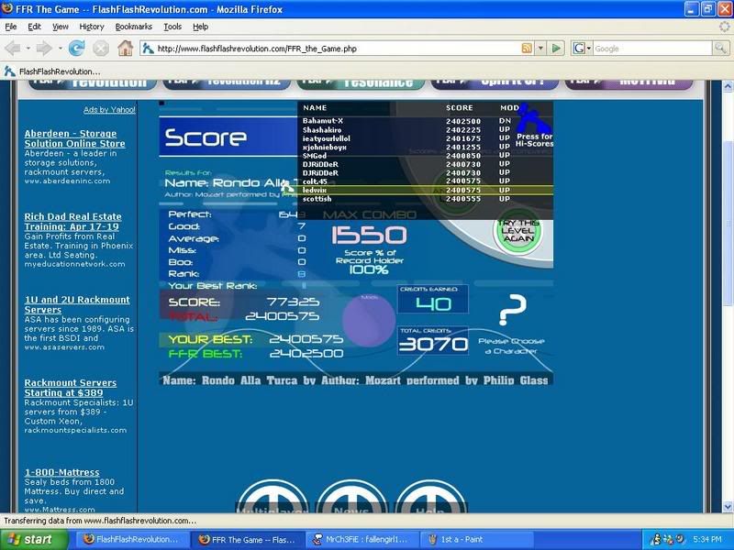
Task: Select the colt.45 high score row
Action: coord(425,181)
